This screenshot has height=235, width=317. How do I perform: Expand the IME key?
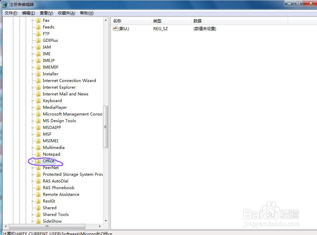click(32, 54)
